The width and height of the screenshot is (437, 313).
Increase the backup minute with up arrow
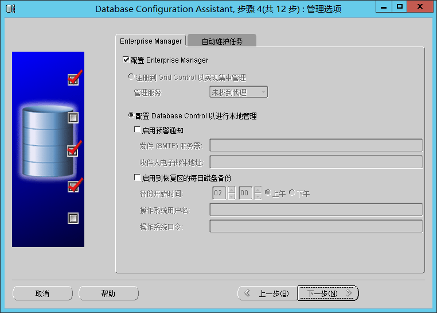click(x=258, y=190)
